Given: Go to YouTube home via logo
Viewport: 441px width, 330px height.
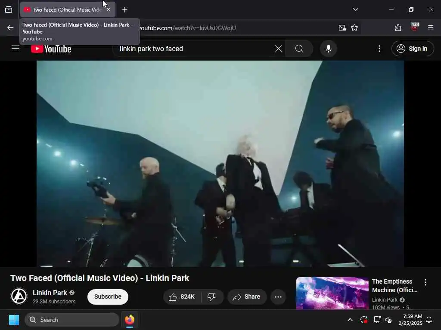Looking at the screenshot, I should (51, 49).
